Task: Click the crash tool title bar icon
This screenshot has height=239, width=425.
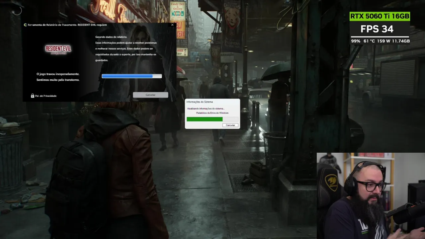Action: (25, 25)
